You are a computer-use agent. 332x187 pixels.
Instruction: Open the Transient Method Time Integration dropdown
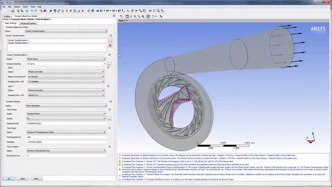coord(66,105)
